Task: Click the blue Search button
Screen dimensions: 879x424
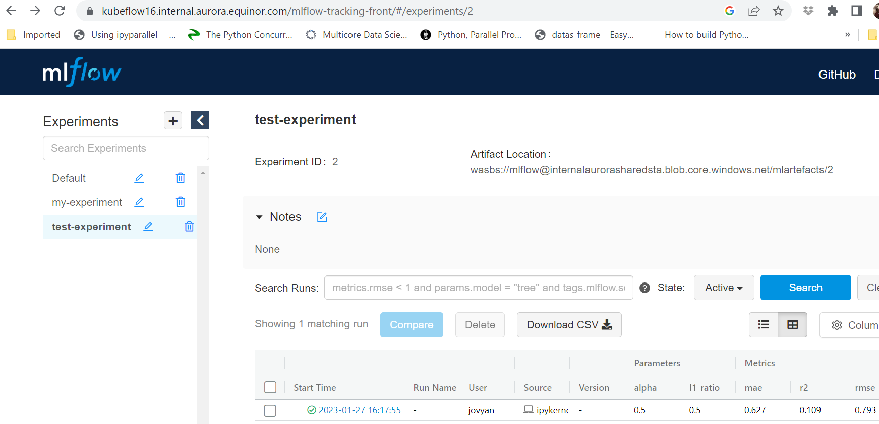Action: [805, 288]
